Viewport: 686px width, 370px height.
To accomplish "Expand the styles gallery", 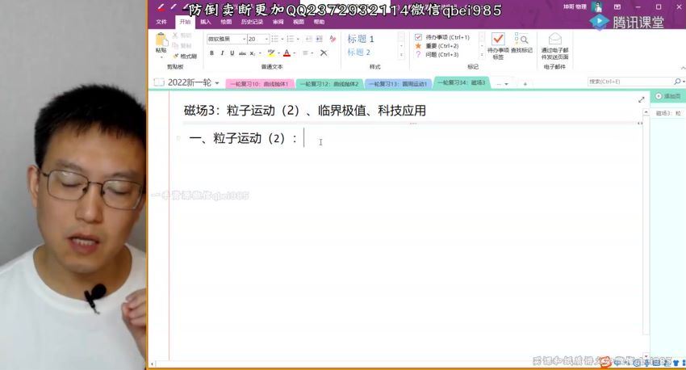I will tap(401, 55).
